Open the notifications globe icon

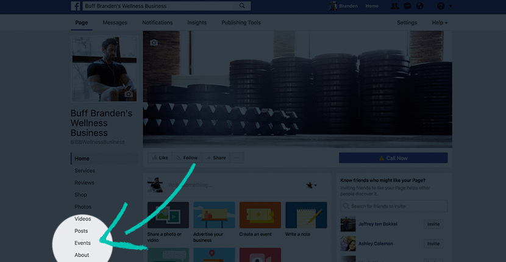(x=419, y=6)
